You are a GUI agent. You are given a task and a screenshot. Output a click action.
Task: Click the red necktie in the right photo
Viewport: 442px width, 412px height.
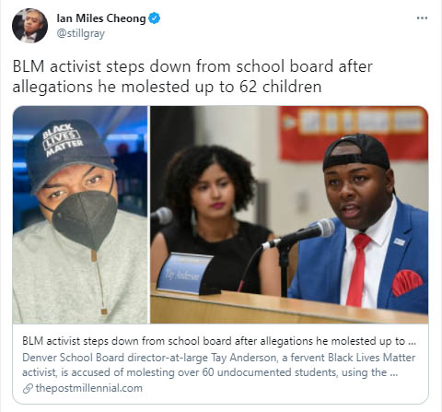point(357,269)
